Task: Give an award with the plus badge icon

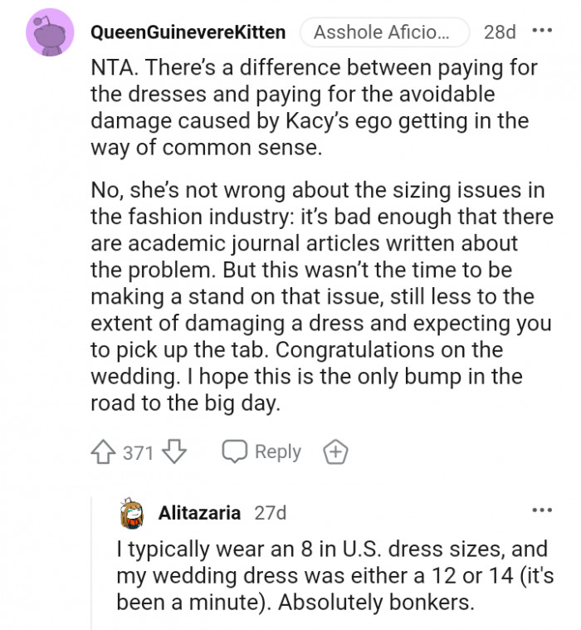Action: tap(335, 452)
